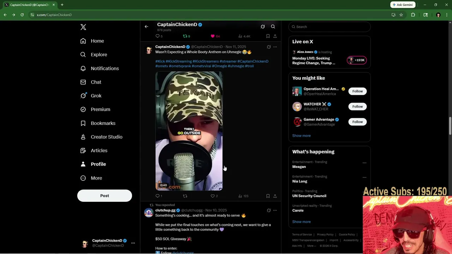Click the X logo in sidebar
Viewport: 452px width, 254px height.
click(83, 27)
